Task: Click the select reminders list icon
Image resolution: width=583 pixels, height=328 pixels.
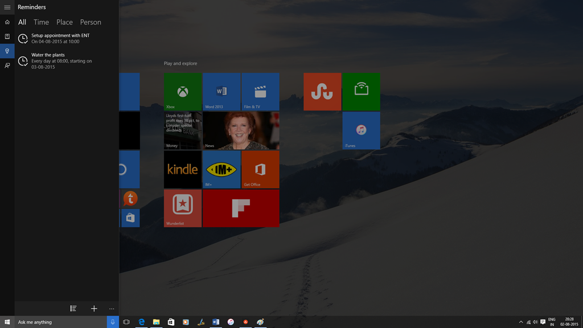Action: 73,308
